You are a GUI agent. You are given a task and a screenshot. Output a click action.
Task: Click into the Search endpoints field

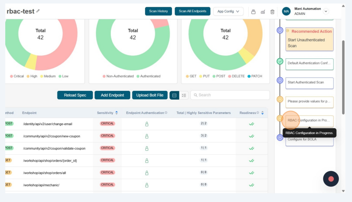231,95
